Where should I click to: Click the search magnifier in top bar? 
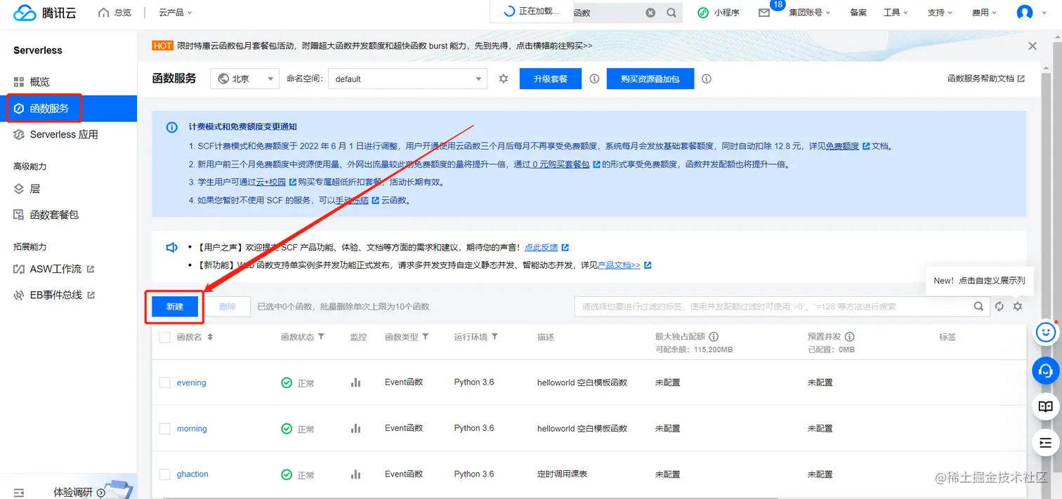point(671,13)
